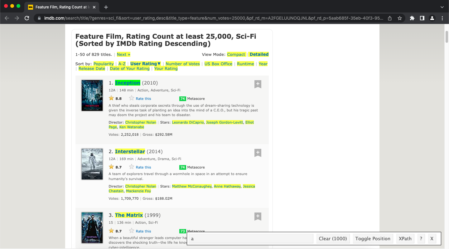Image resolution: width=449 pixels, height=249 pixels.
Task: Open Christopher Nolan link under Interstellar
Action: click(x=141, y=186)
